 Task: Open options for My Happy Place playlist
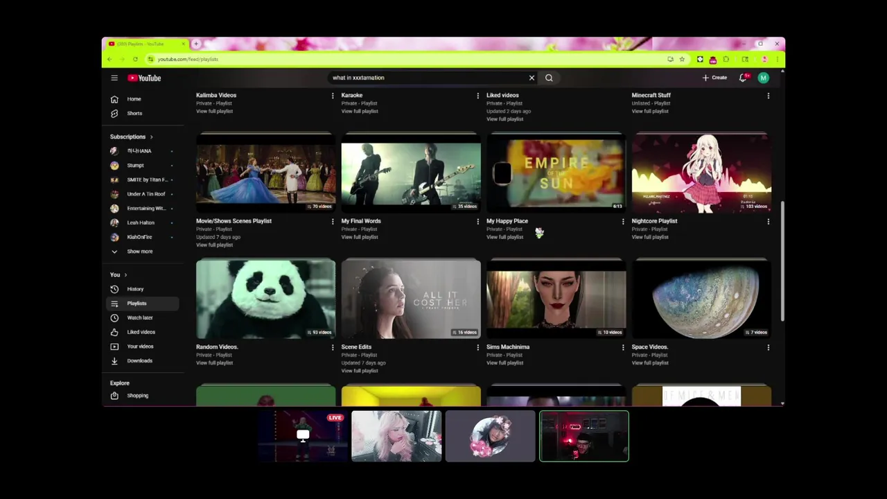click(622, 222)
